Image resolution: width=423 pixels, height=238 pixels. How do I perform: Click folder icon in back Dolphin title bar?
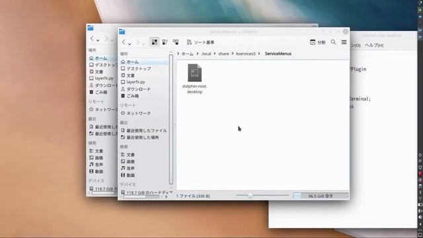tap(91, 28)
